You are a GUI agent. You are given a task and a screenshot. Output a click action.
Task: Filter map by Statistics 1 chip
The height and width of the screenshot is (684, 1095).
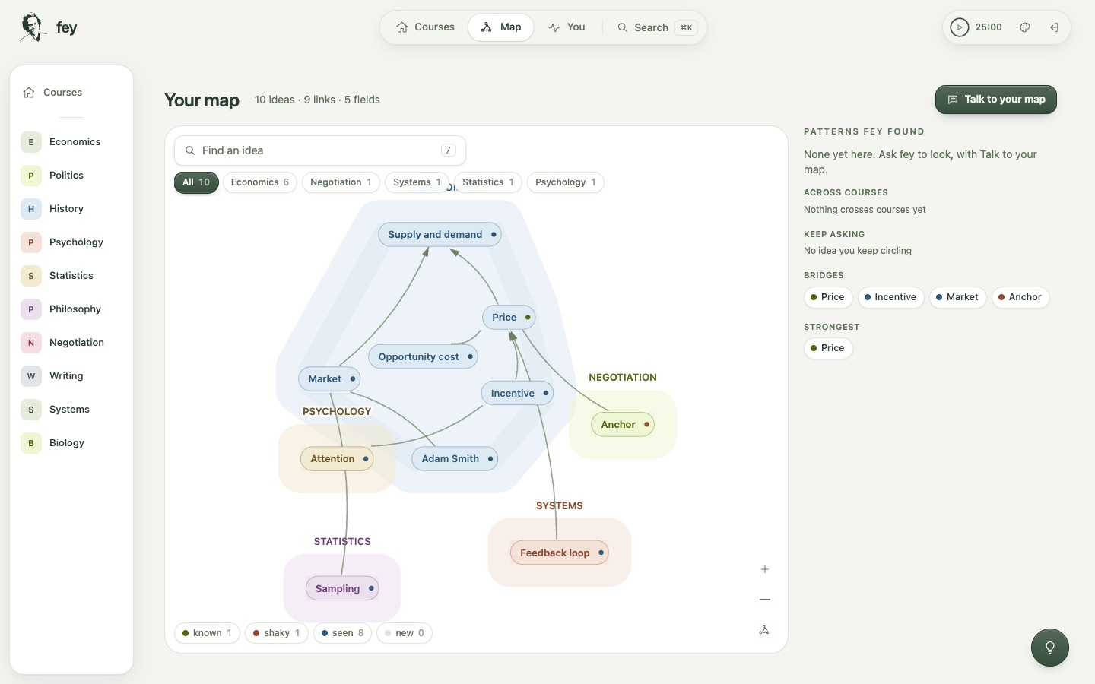tap(488, 182)
